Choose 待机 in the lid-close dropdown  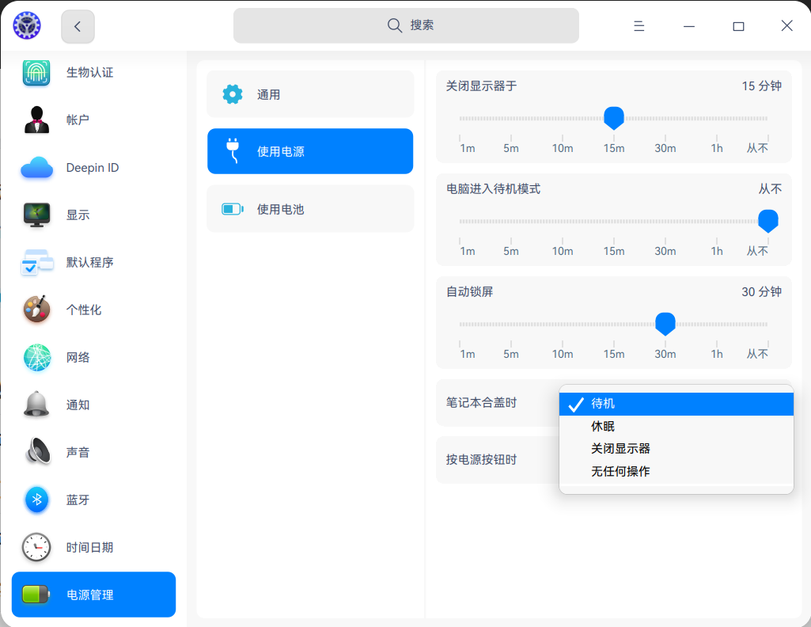point(676,404)
